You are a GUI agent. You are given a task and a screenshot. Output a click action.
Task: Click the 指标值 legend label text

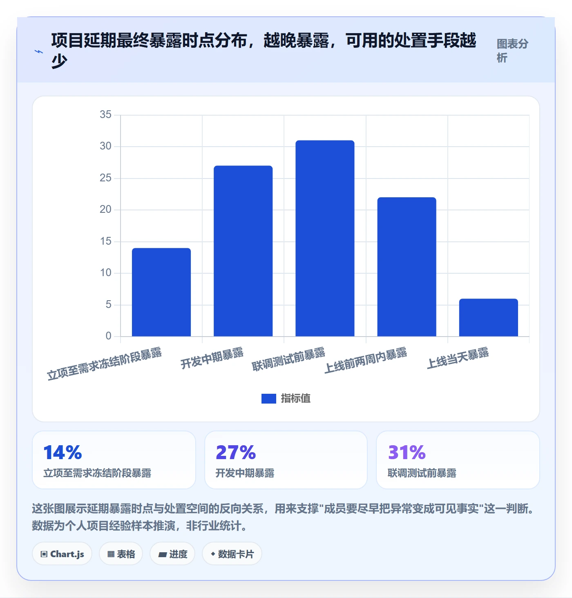point(296,398)
